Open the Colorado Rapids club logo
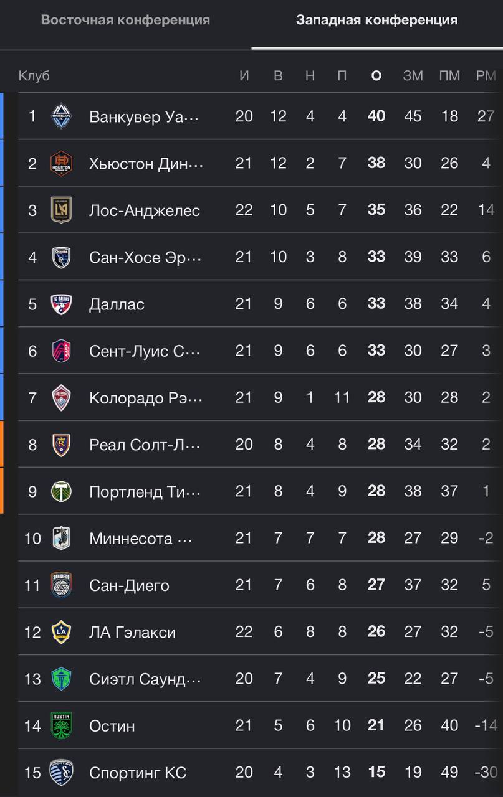 pyautogui.click(x=61, y=397)
